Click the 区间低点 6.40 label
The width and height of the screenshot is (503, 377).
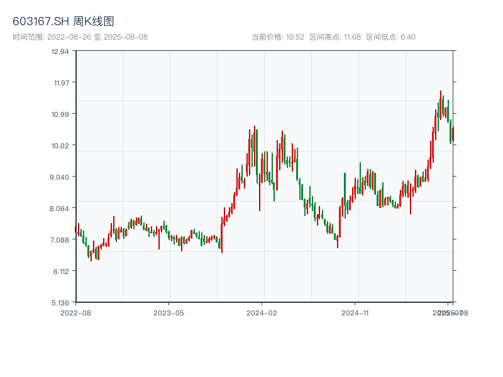click(x=390, y=37)
